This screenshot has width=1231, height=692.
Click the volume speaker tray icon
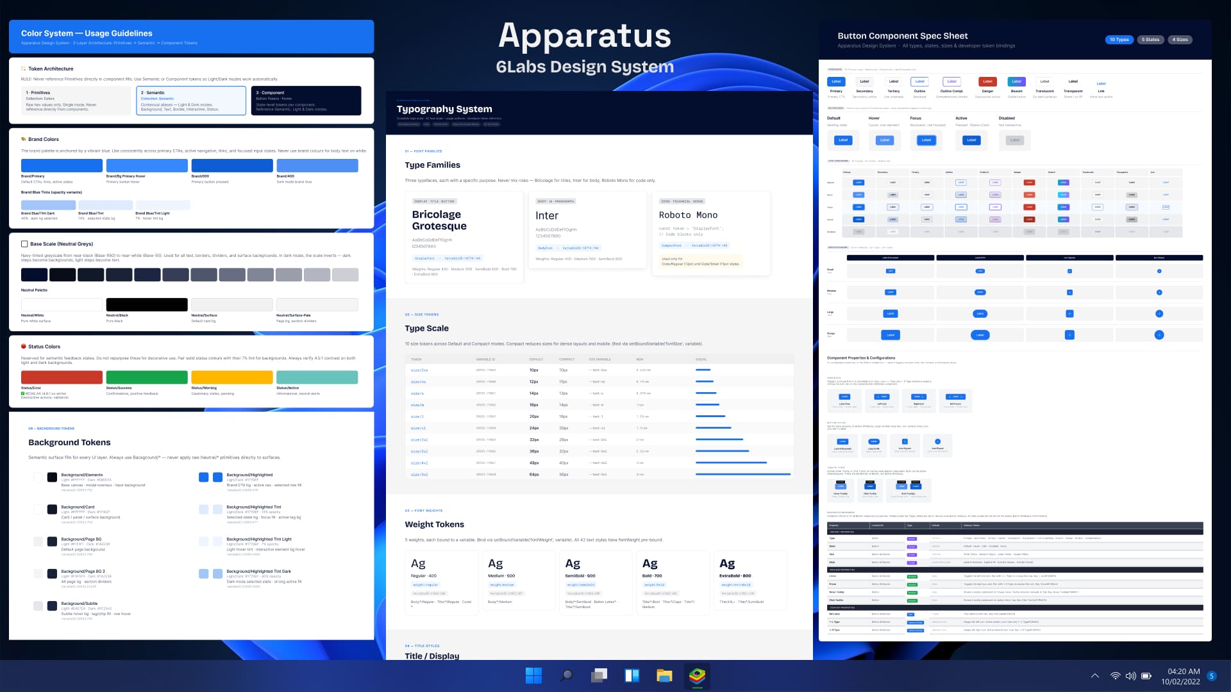click(x=1130, y=676)
